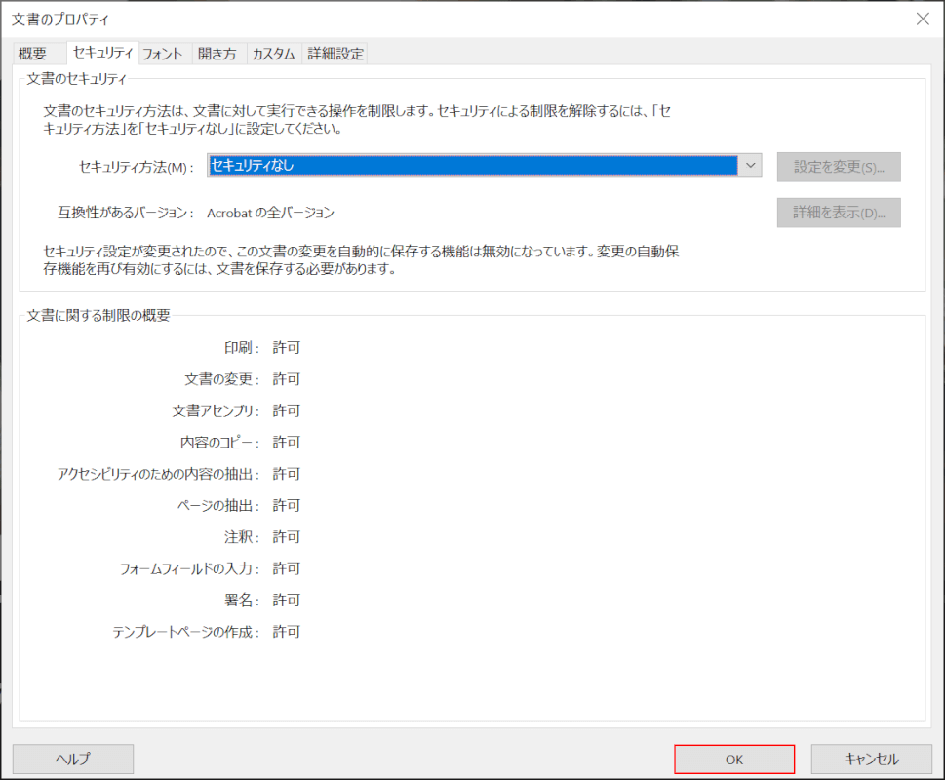Click the 文書の変更 restriction label

tap(221, 379)
